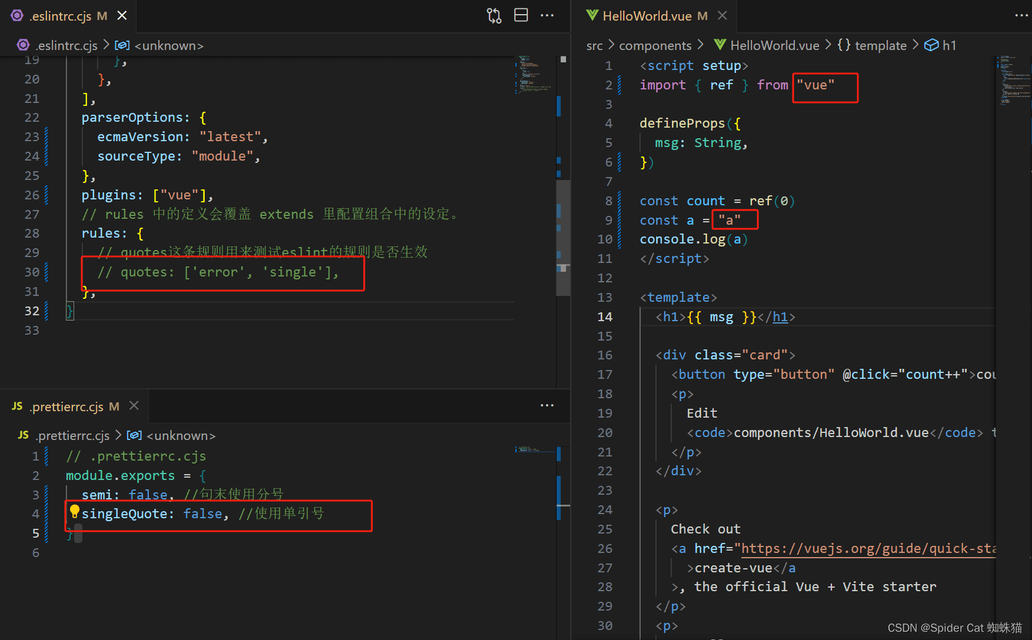Click rules: { line in .eslintrc.cjs
Screen dimensions: 1032x640
click(112, 234)
